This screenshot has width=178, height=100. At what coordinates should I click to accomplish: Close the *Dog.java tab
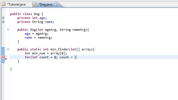pyautogui.click(x=55, y=4)
